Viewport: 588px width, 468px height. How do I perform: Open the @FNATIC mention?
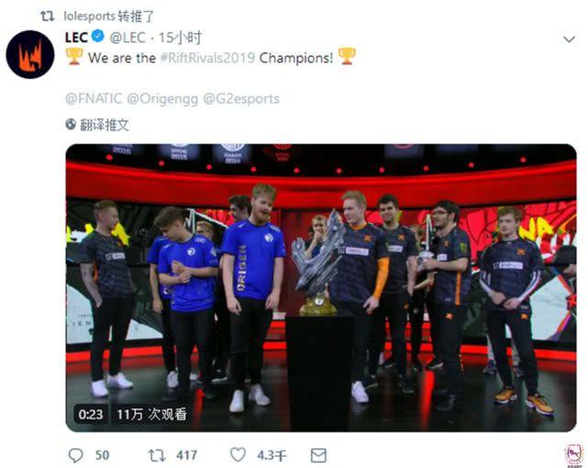pos(94,98)
